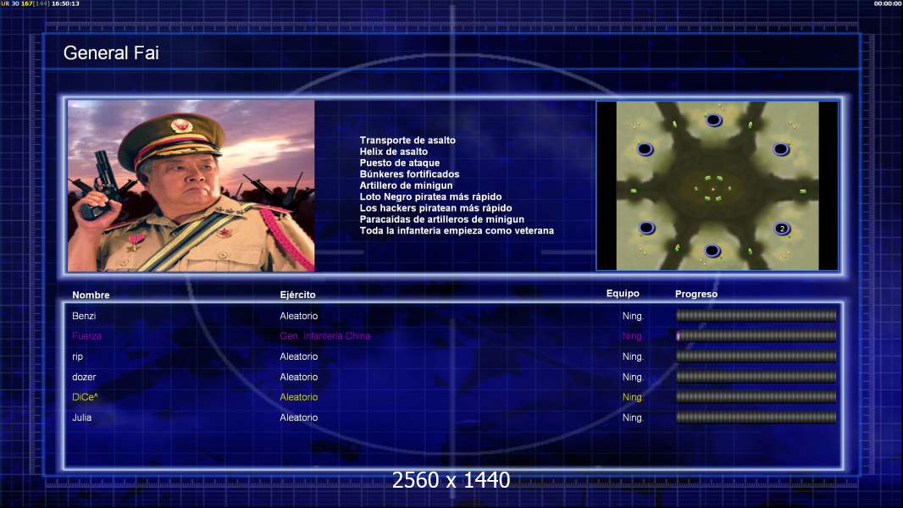Click the "Transporte de asalto" ability line
This screenshot has width=903, height=508.
(x=407, y=141)
